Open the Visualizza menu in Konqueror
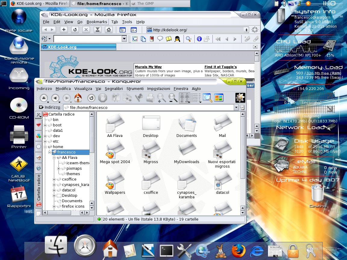The width and height of the screenshot is (347, 260). (x=83, y=89)
